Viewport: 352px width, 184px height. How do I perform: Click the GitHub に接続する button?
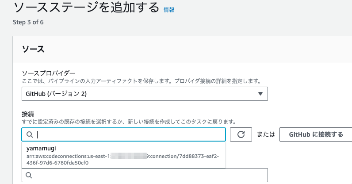316,134
